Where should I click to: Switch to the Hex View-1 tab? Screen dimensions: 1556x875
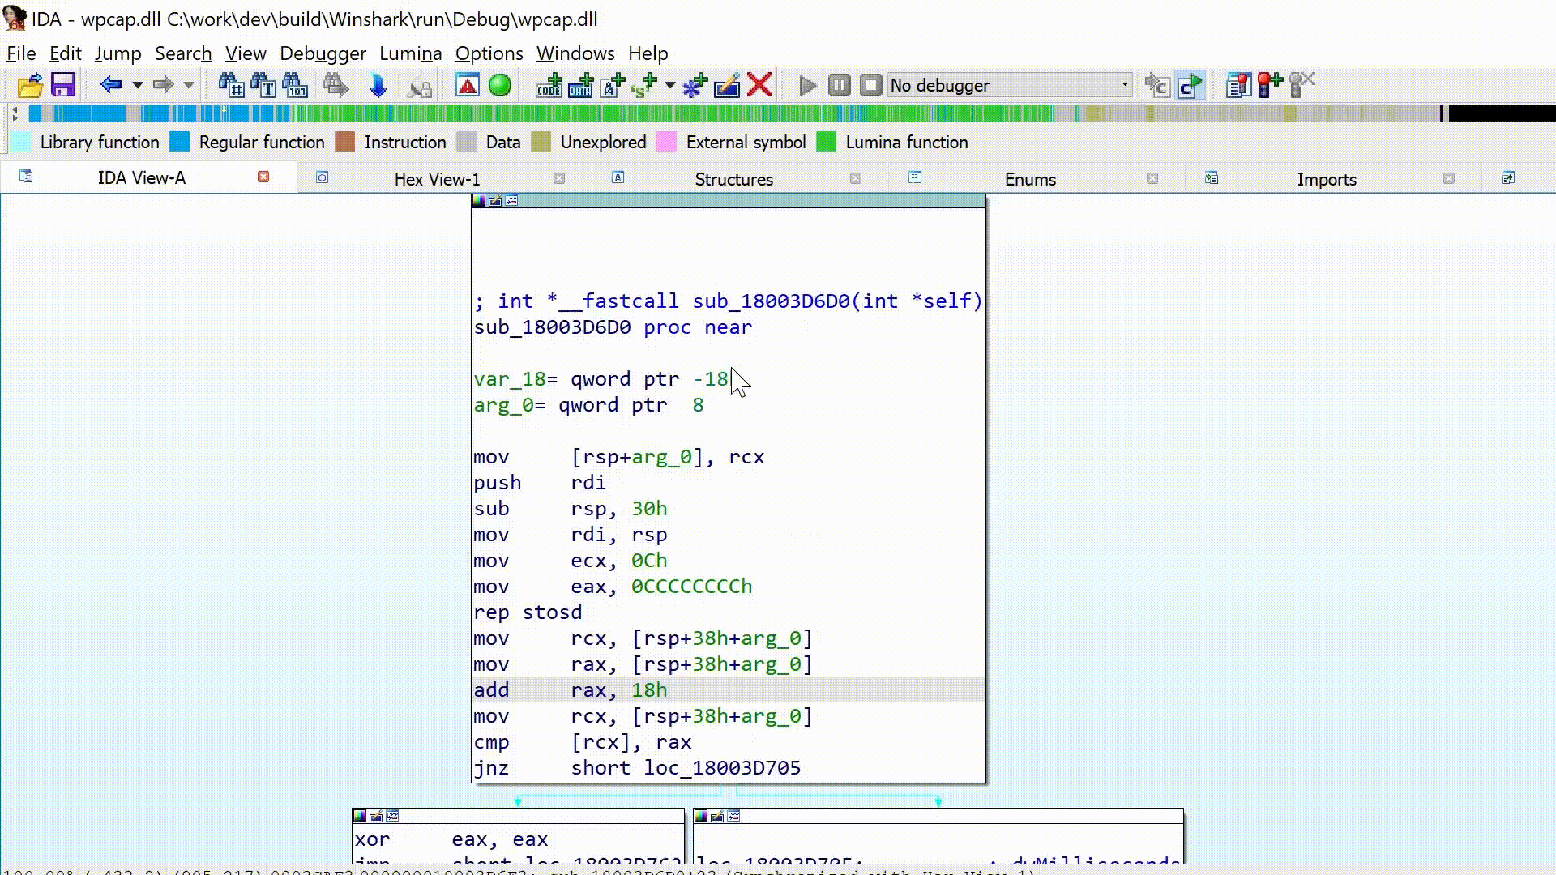point(437,179)
